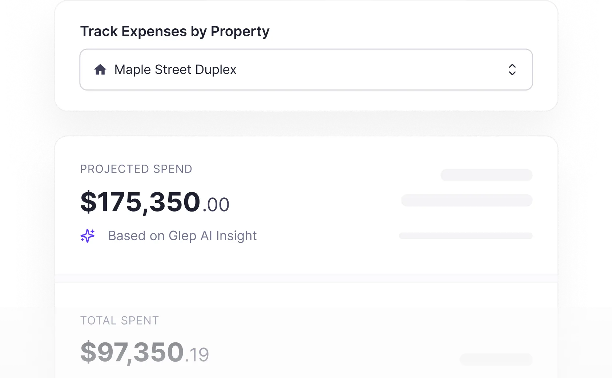612x378 pixels.
Task: Click the house icon beside Maple Street Duplex
Action: (x=100, y=69)
